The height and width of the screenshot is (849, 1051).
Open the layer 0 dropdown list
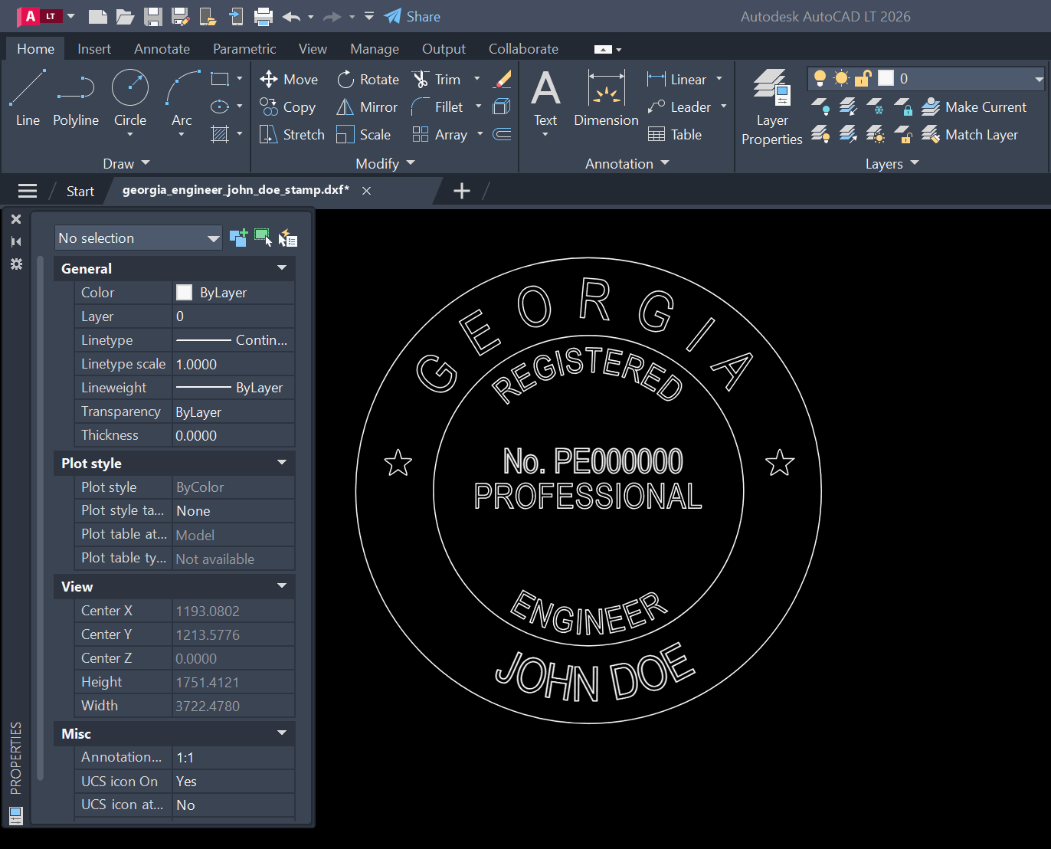click(1039, 78)
